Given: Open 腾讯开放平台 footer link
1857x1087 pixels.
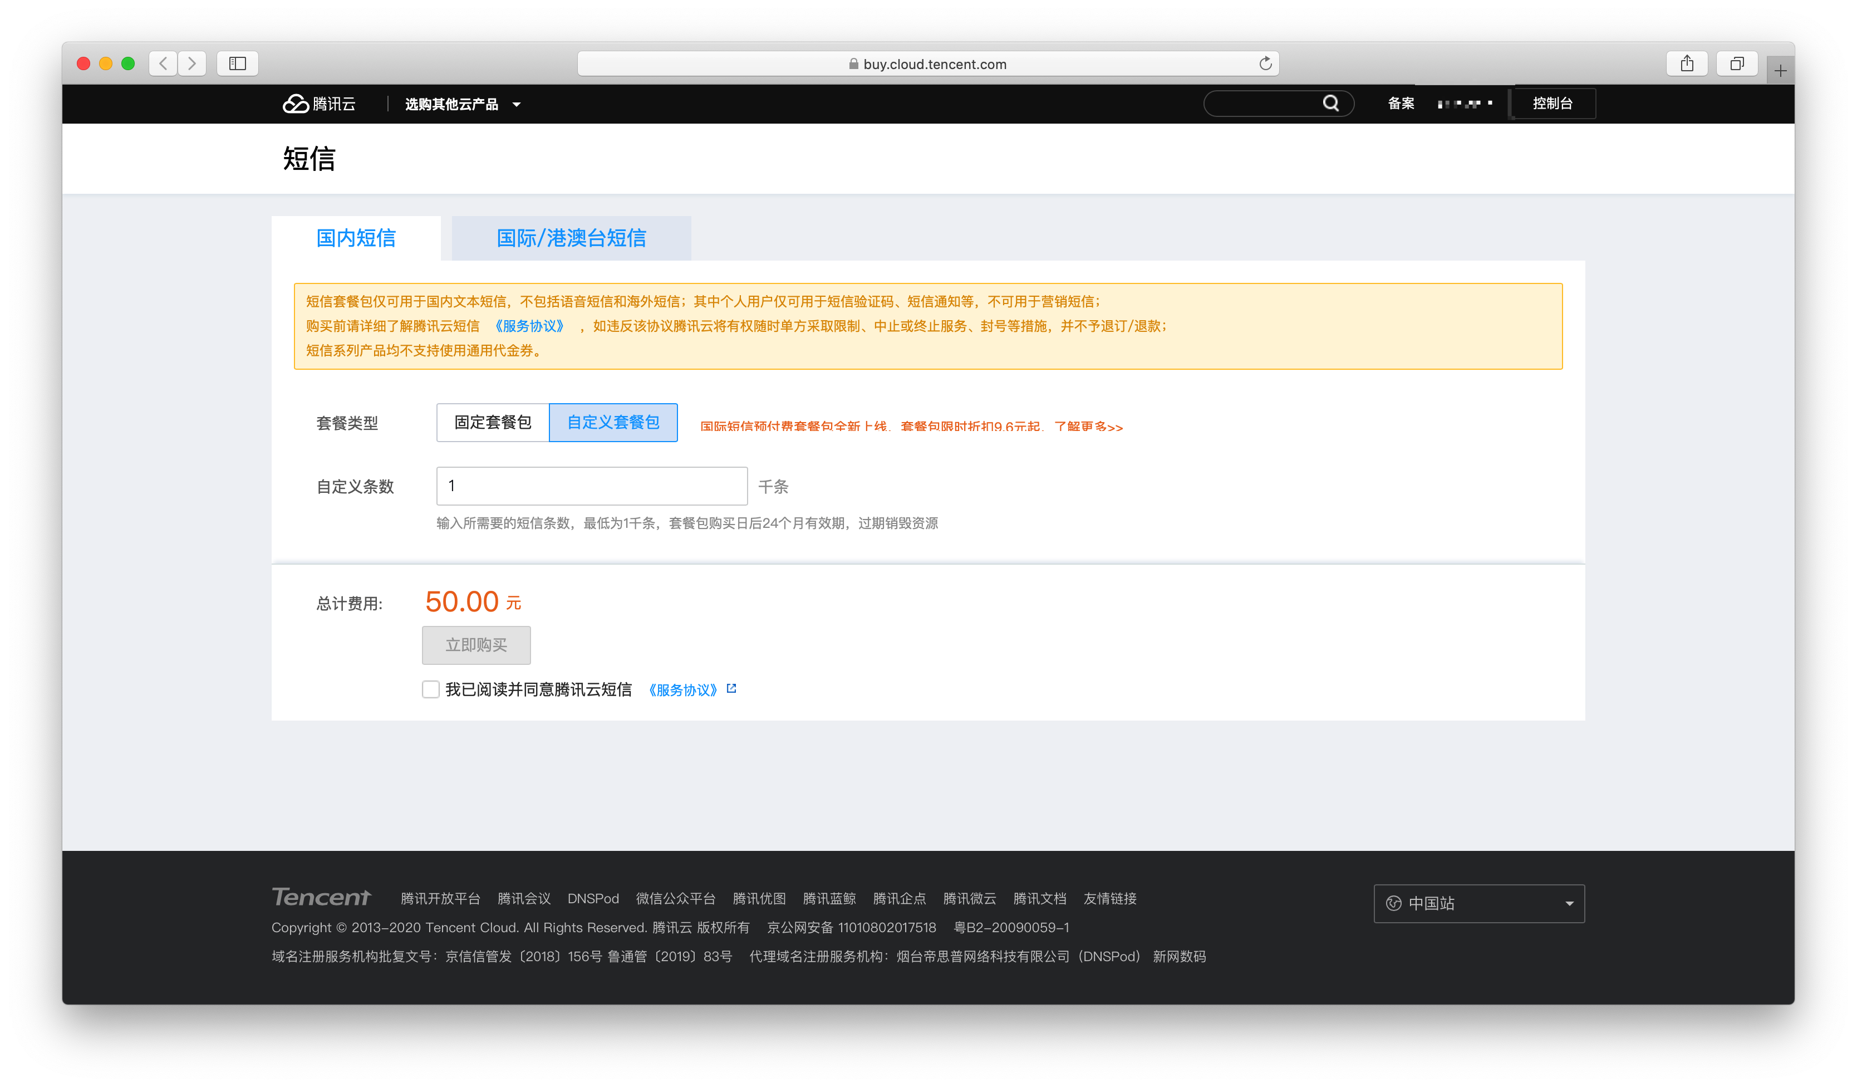Looking at the screenshot, I should [x=440, y=898].
